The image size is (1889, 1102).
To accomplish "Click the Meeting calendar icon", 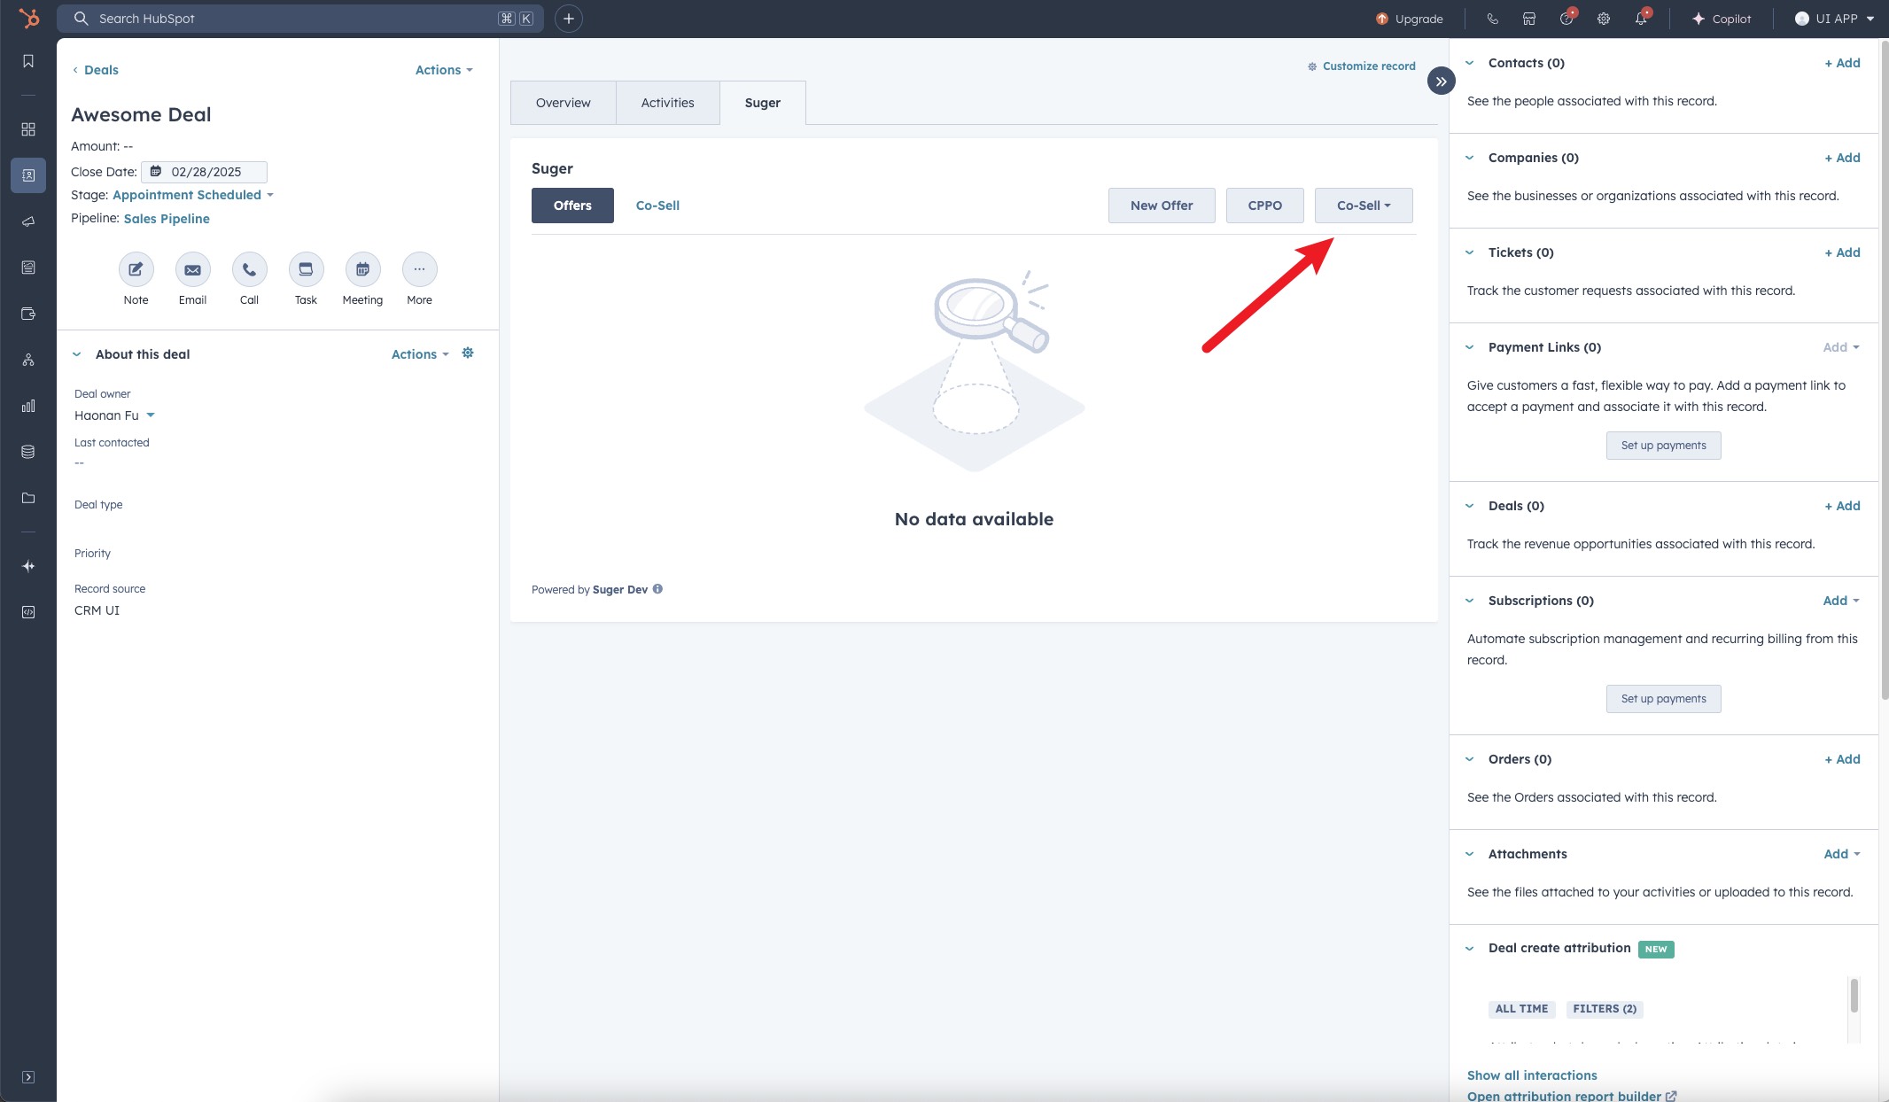I will pyautogui.click(x=362, y=269).
